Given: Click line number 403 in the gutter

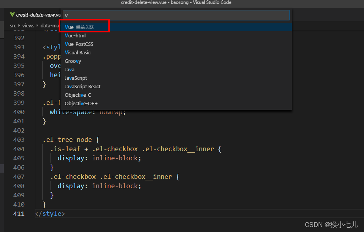Looking at the screenshot, I should click(19, 140).
